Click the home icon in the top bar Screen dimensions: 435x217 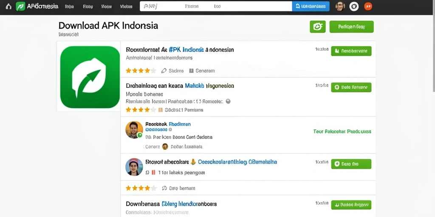[x=8, y=6]
